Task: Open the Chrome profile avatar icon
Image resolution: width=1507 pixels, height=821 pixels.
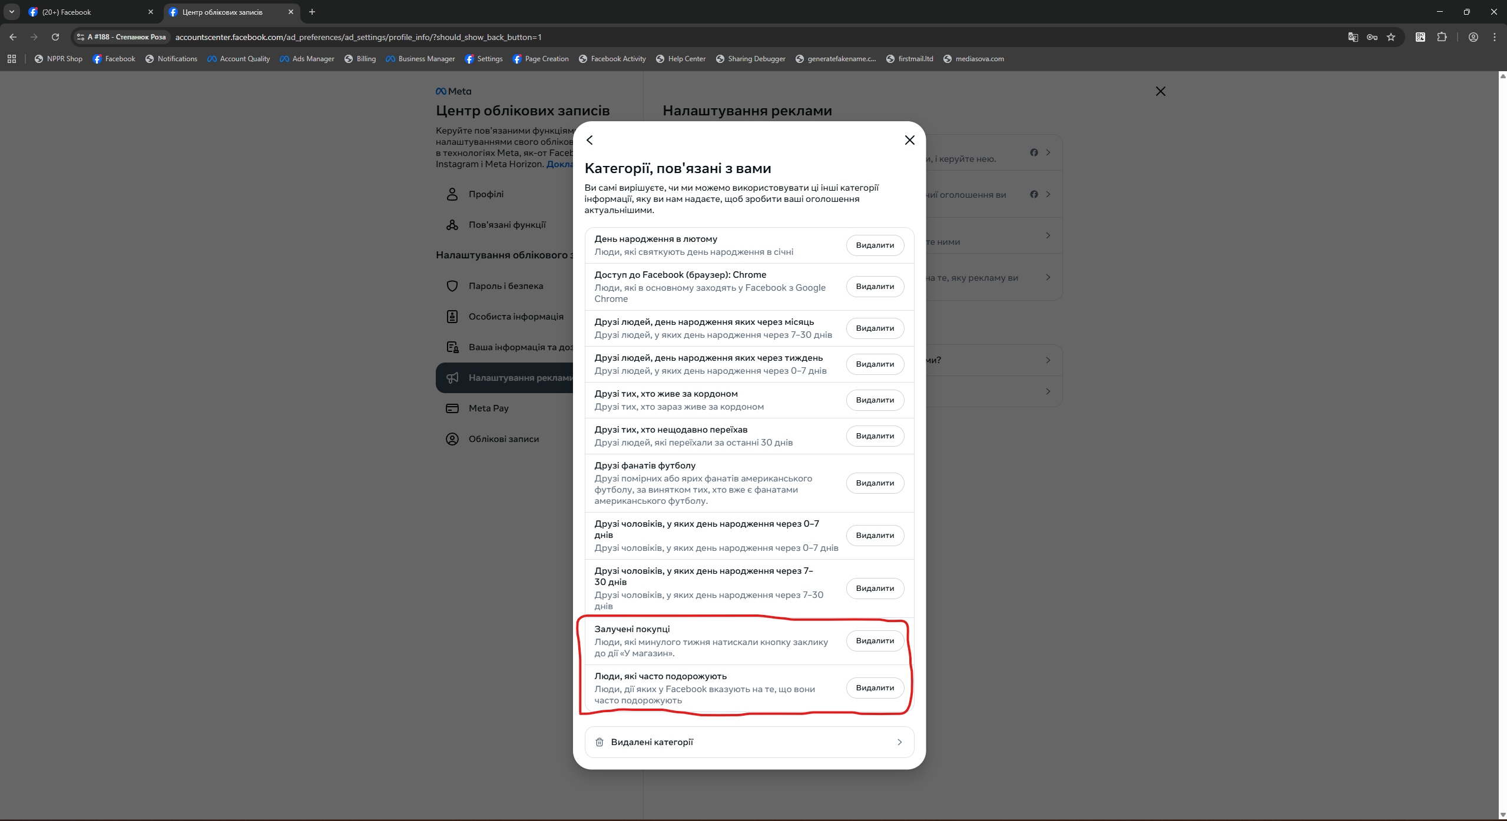Action: click(1473, 37)
